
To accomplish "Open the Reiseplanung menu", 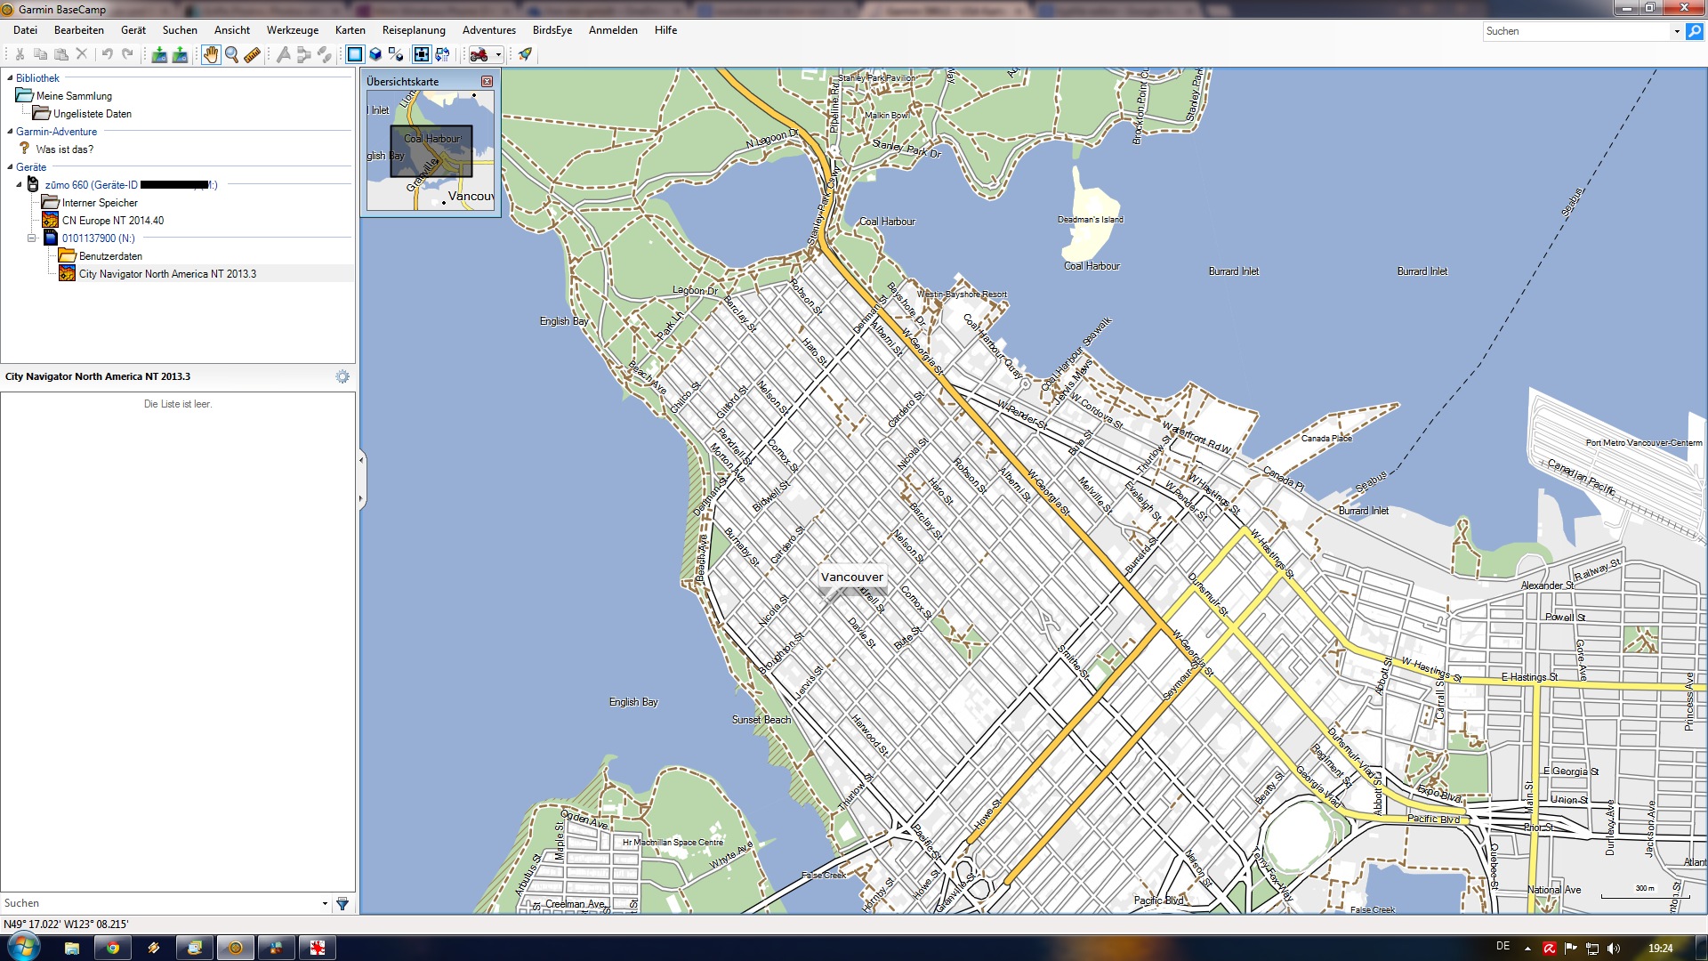I will point(414,30).
